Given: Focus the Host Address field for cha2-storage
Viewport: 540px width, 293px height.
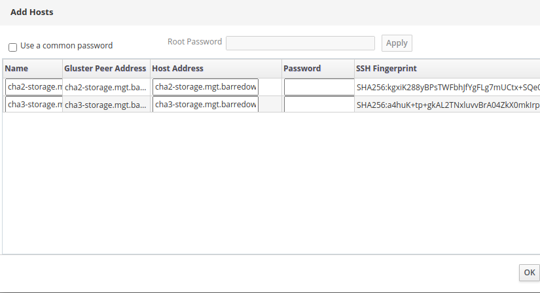Looking at the screenshot, I should click(206, 87).
